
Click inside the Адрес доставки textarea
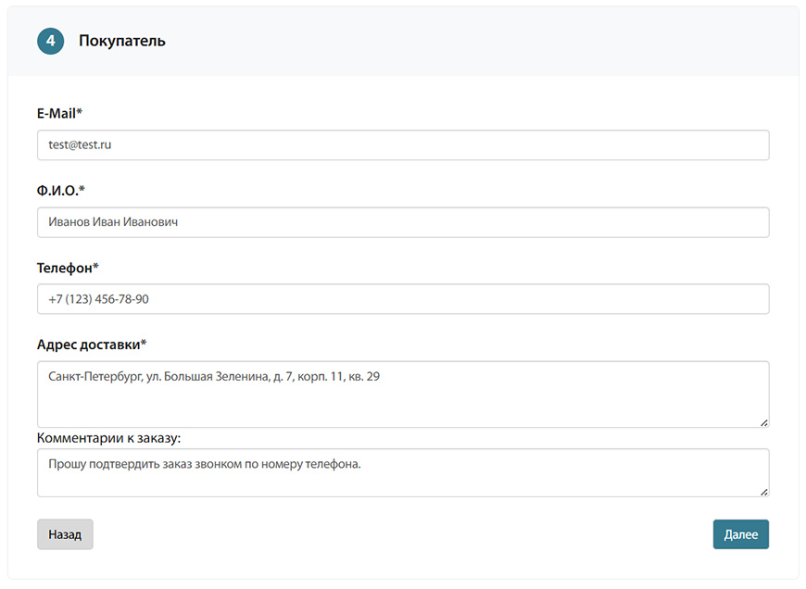point(403,395)
